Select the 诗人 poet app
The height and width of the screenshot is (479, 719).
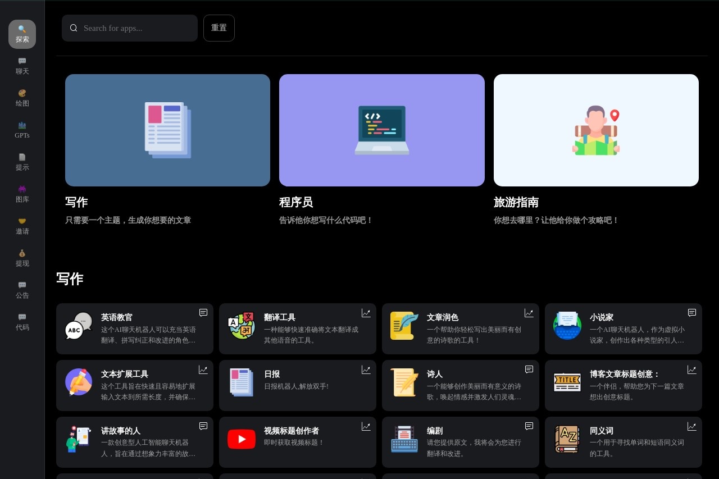pyautogui.click(x=461, y=385)
